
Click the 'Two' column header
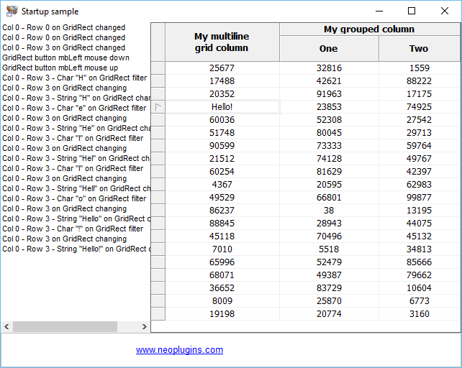pyautogui.click(x=419, y=49)
